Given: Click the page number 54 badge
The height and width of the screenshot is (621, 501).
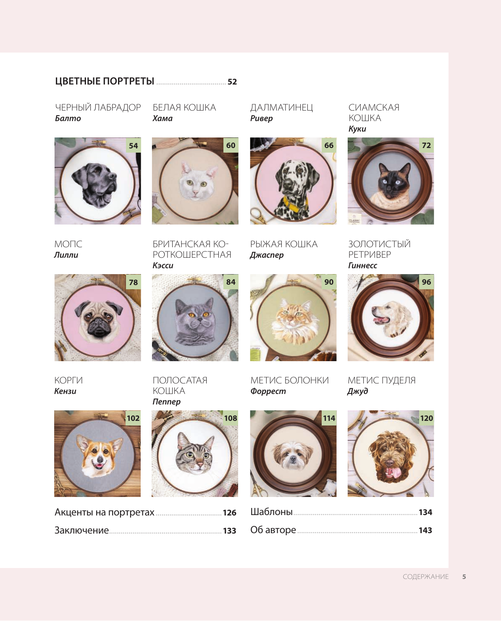Looking at the screenshot, I should [x=133, y=145].
